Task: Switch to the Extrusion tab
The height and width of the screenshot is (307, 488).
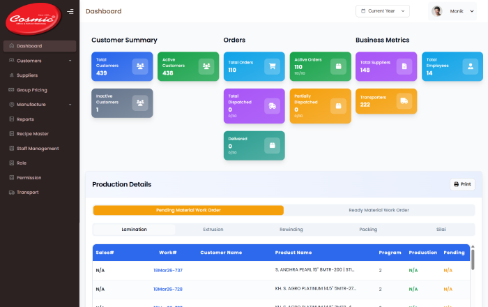Action: click(x=213, y=229)
